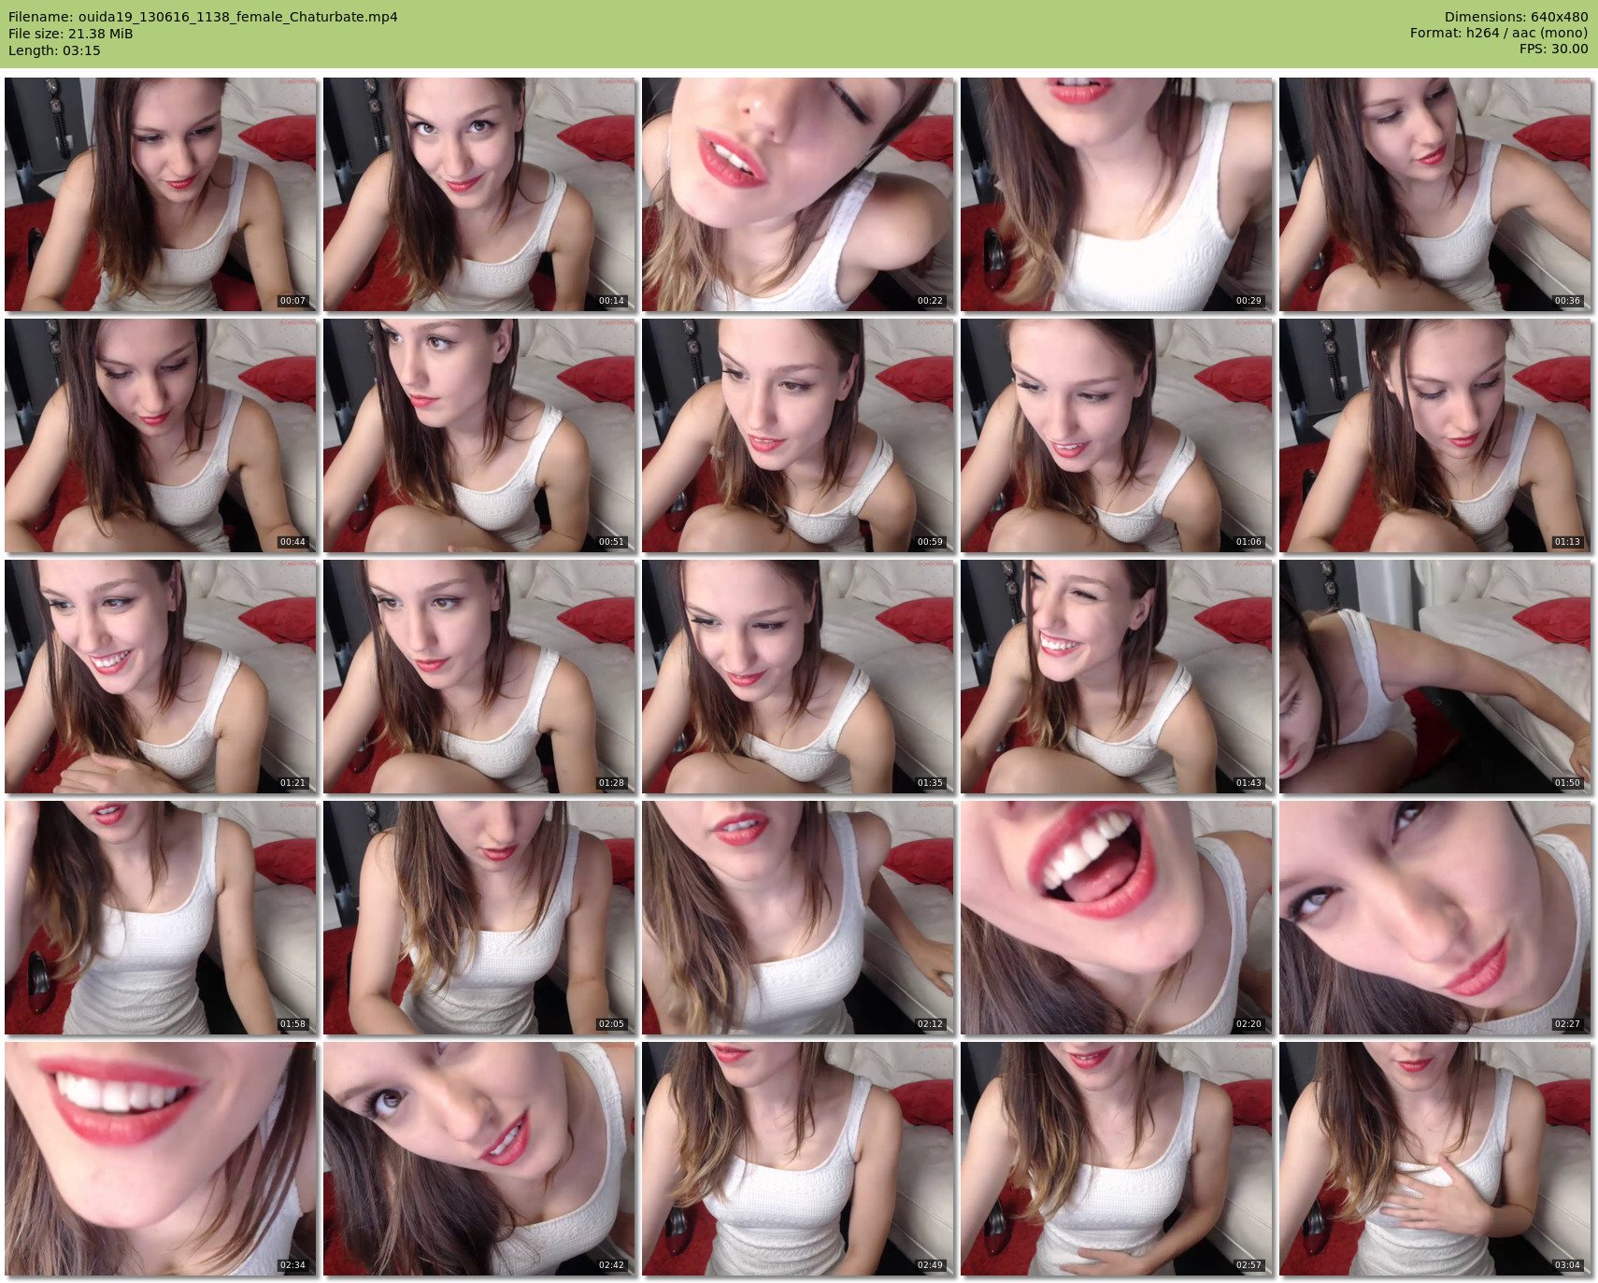Image resolution: width=1598 pixels, height=1283 pixels.
Task: Choose the frame stamped 01:58
Action: [161, 918]
